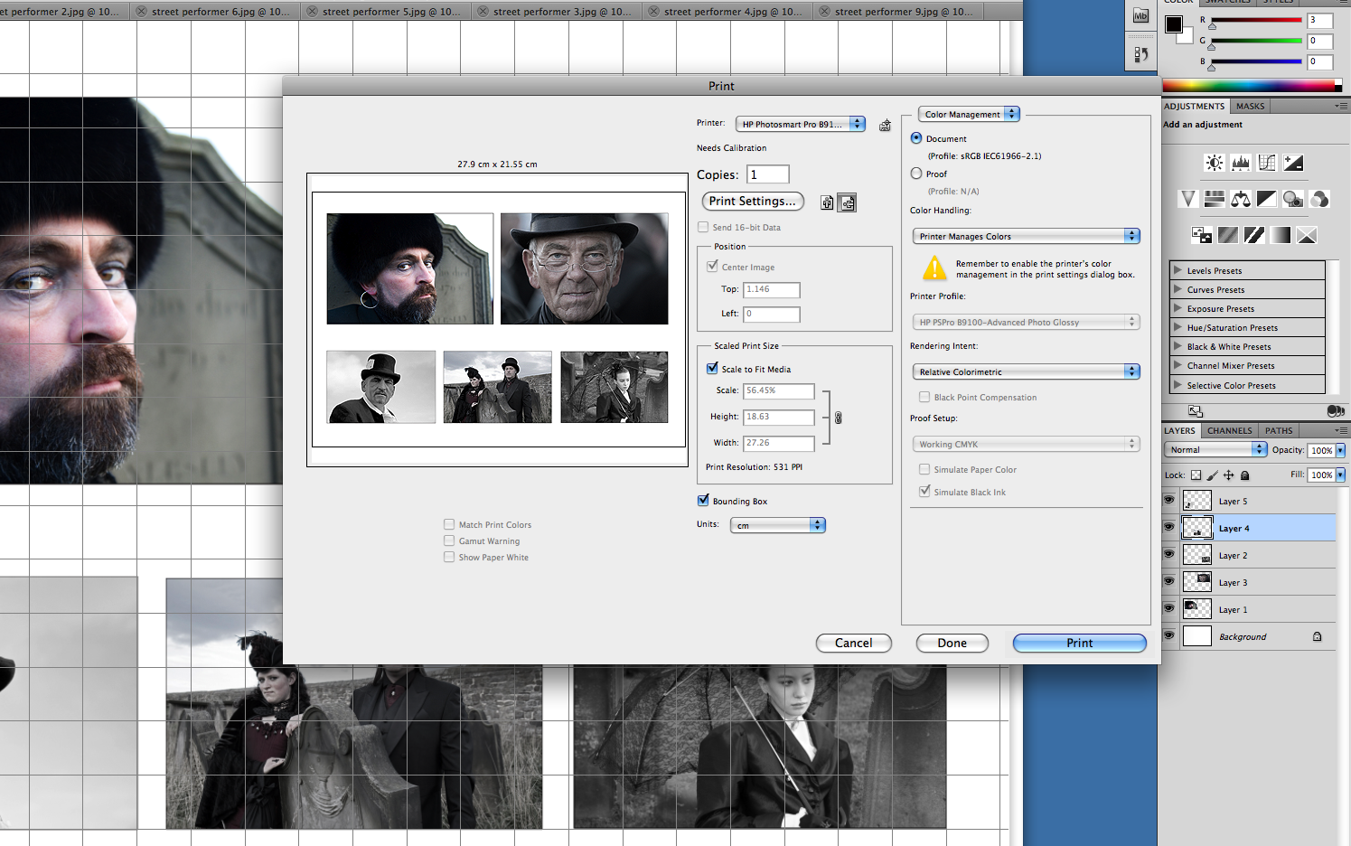The image size is (1351, 846).
Task: Add a Posterize adjustment
Action: tap(1228, 235)
